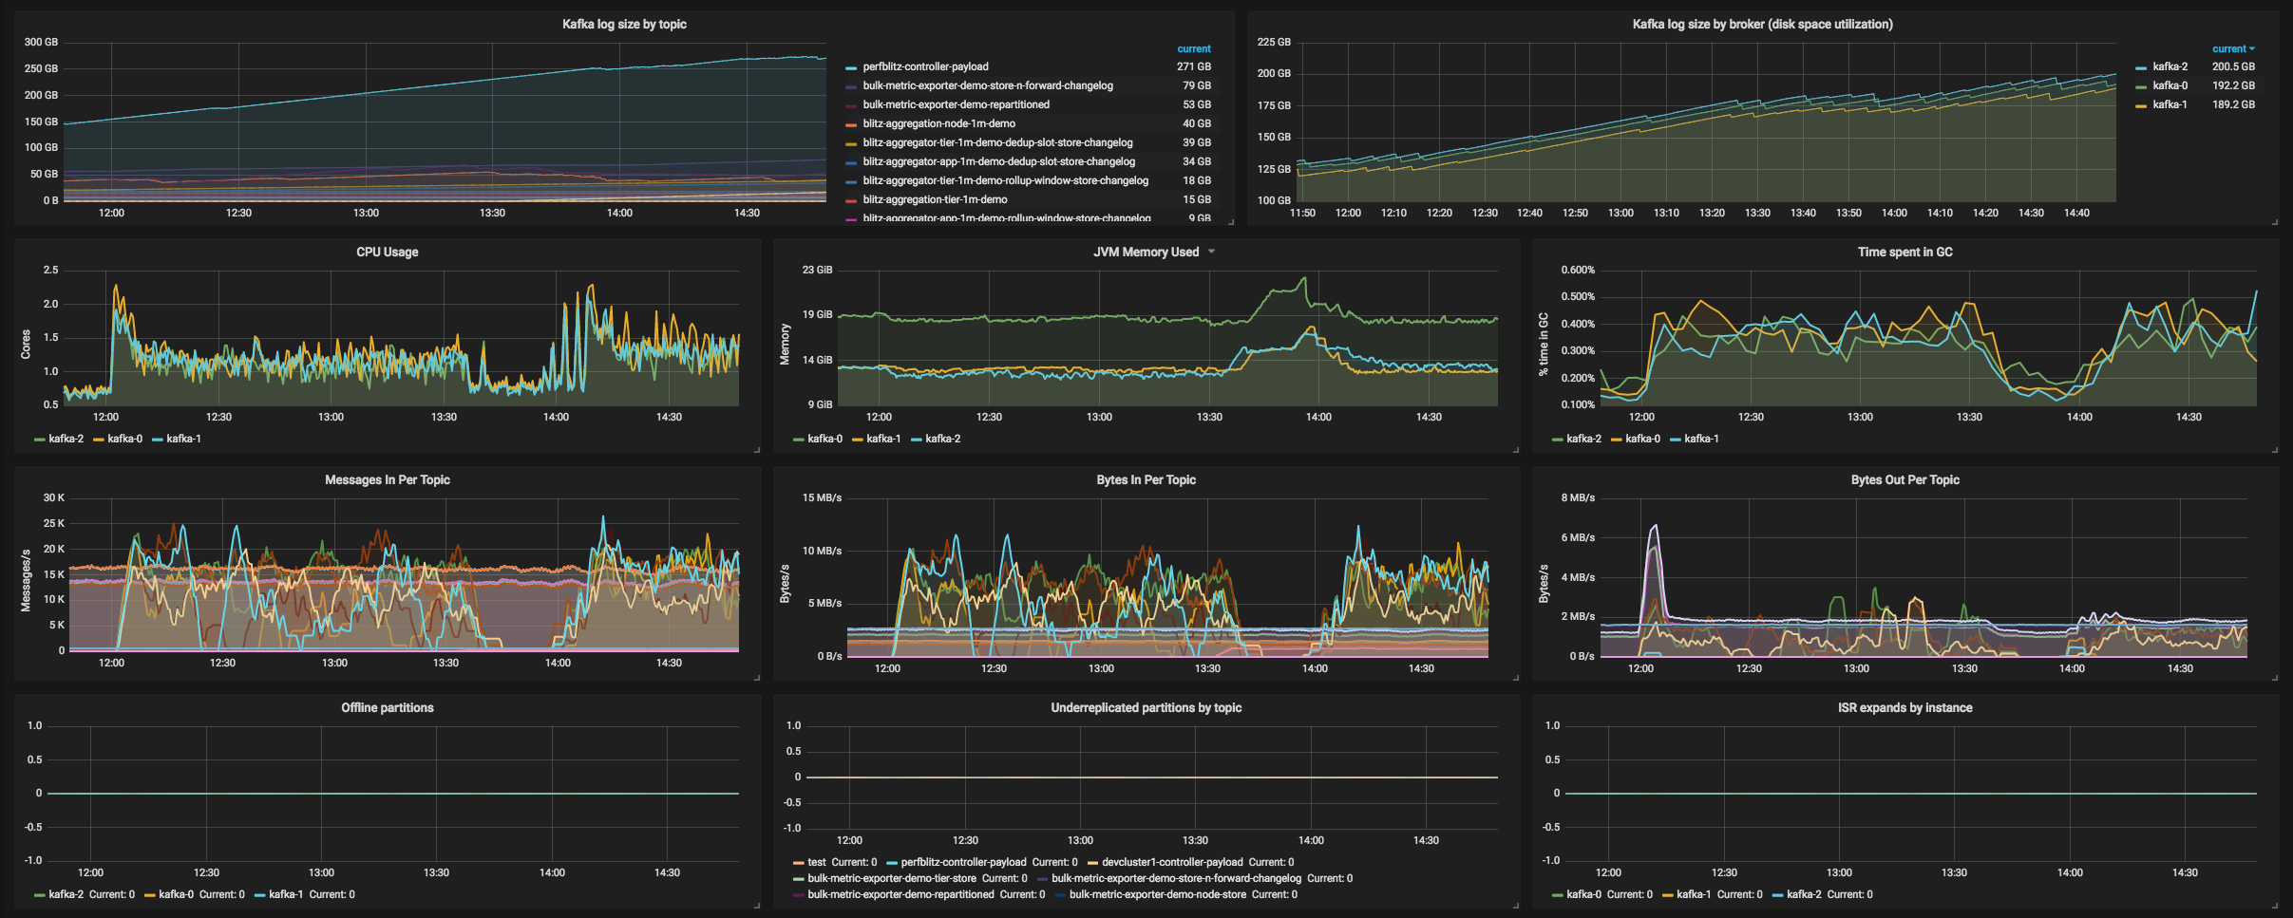Open the Underreplicated partitions by topic title menu

[x=1146, y=707]
